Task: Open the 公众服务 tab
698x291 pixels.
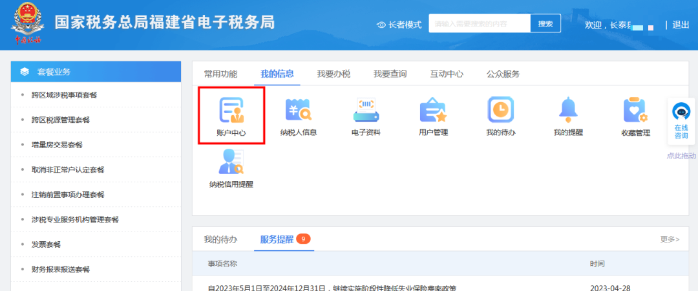Action: [x=503, y=74]
